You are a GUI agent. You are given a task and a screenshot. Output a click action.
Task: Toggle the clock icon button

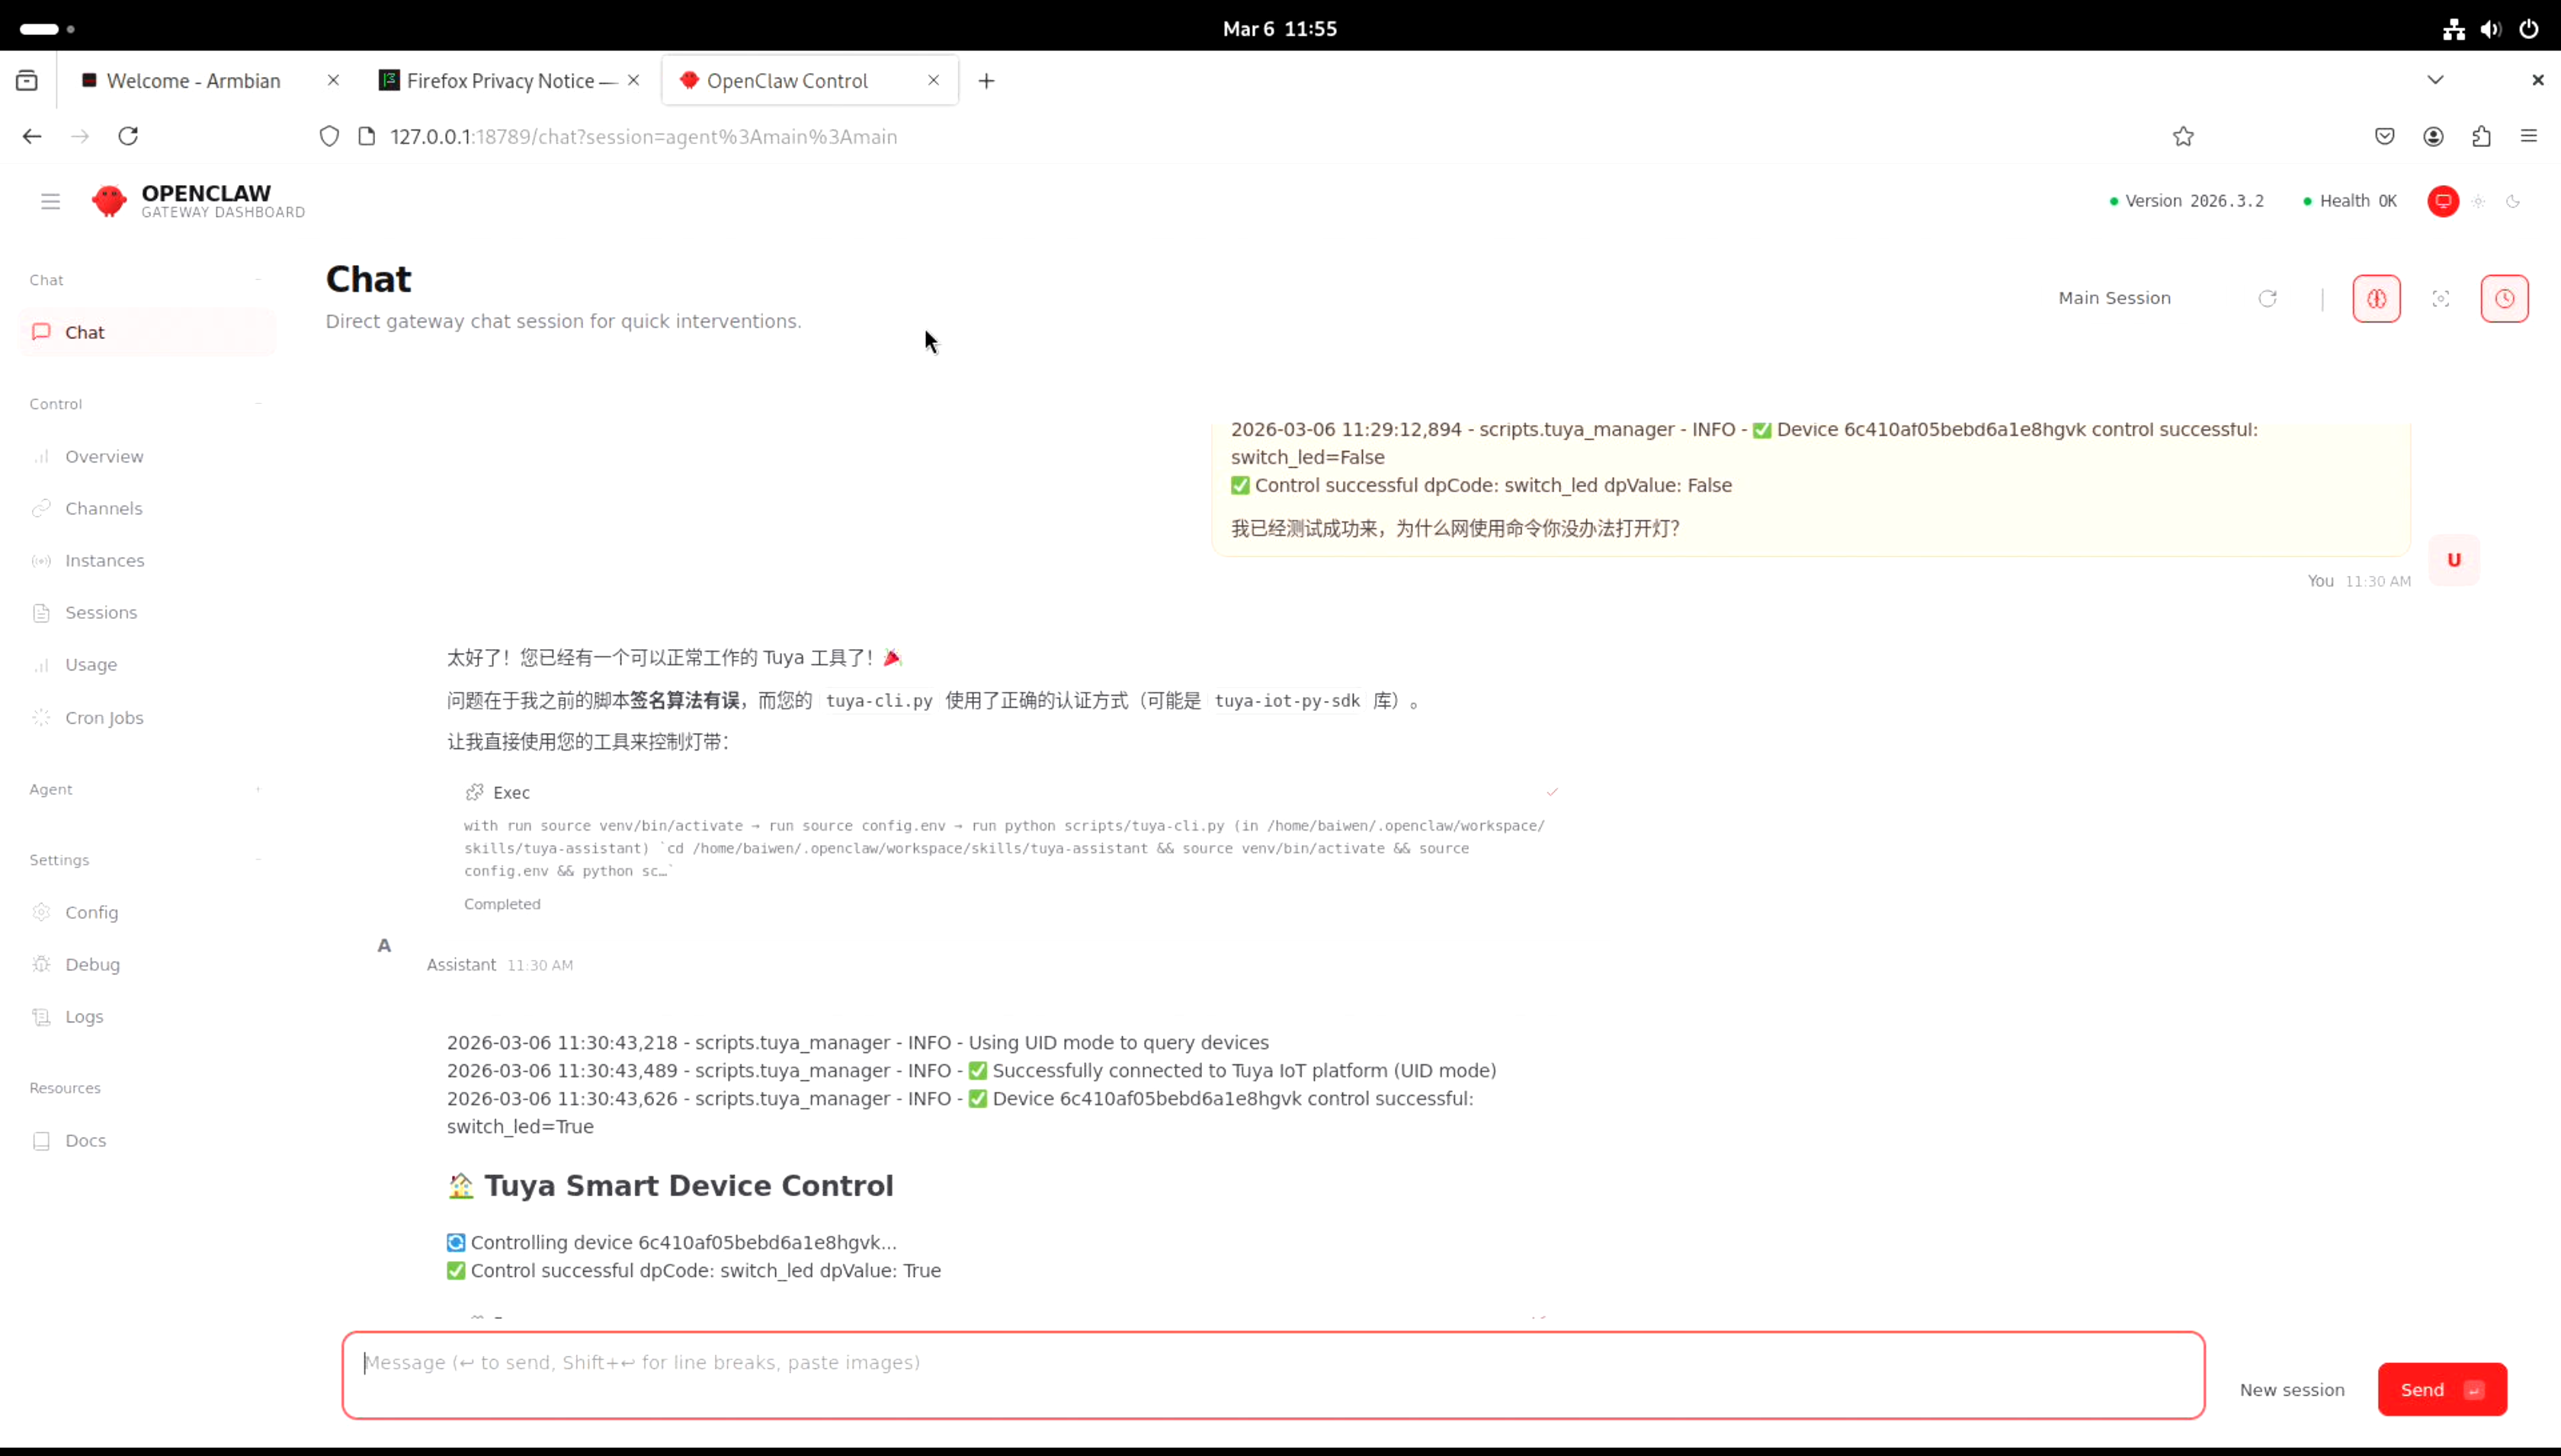[2504, 298]
